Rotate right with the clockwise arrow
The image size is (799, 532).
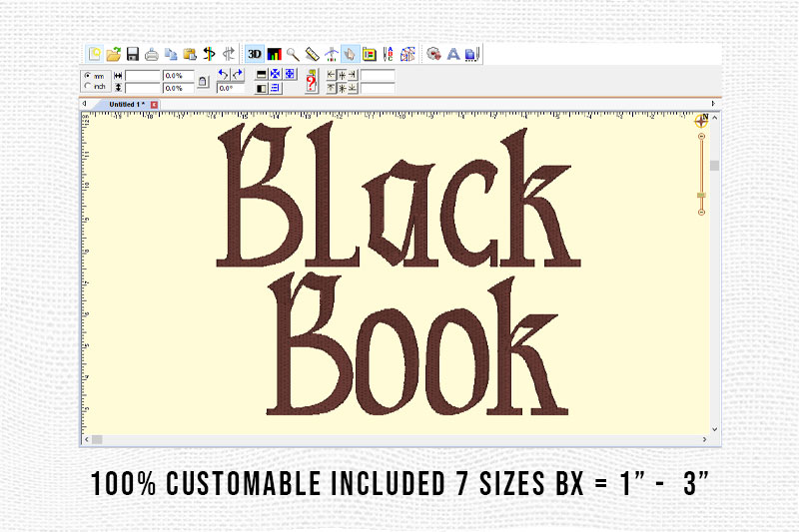pyautogui.click(x=237, y=74)
